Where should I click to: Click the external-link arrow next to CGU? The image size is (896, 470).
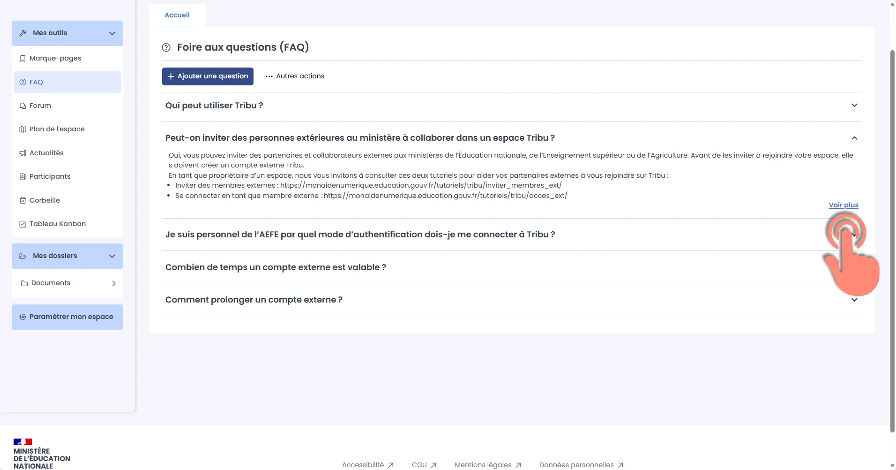(433, 465)
